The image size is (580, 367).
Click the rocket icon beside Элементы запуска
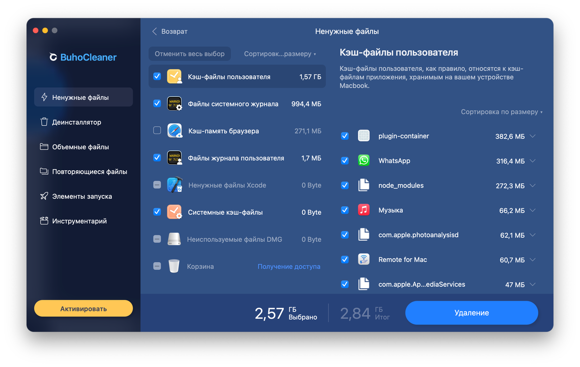point(44,196)
